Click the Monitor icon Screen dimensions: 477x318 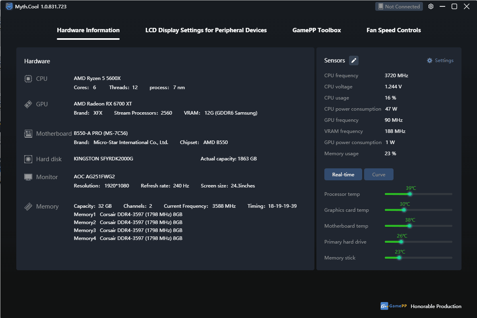coord(28,177)
